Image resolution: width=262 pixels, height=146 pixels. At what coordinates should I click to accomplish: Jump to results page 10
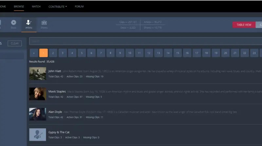point(130,53)
